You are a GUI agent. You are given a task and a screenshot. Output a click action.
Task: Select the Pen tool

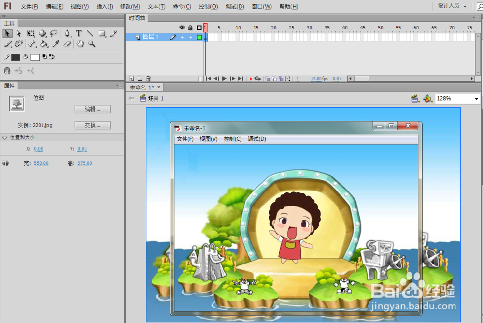[67, 33]
